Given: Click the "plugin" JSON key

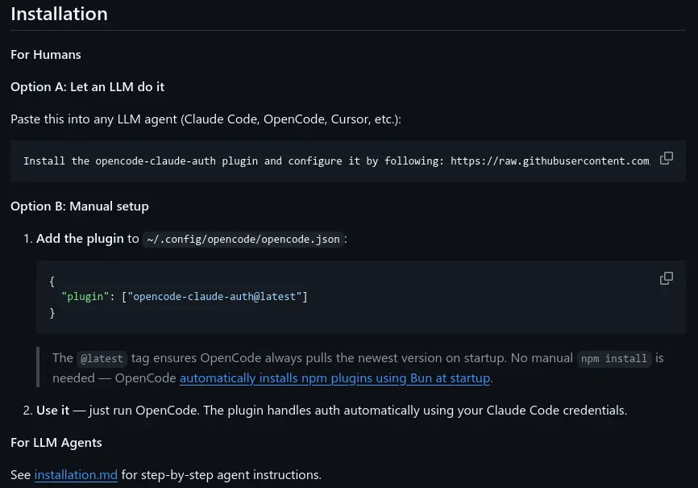Looking at the screenshot, I should point(85,296).
